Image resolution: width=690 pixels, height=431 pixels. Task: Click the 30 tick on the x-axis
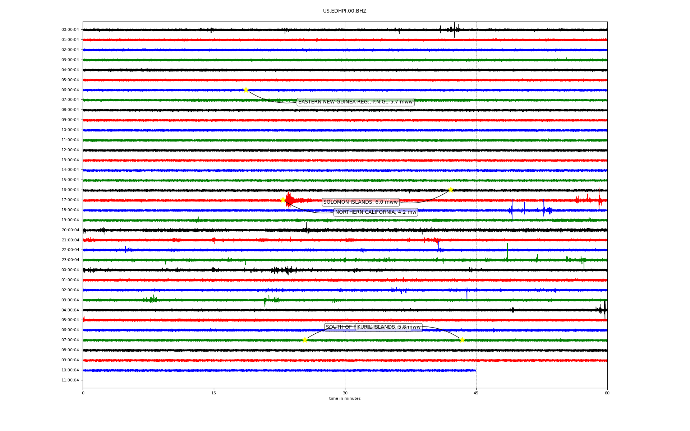[345, 393]
